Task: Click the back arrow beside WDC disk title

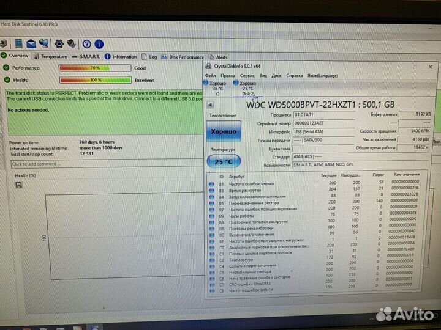Action: 210,105
